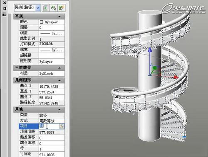Select the 方式 定数等分 value field

pos(52,121)
